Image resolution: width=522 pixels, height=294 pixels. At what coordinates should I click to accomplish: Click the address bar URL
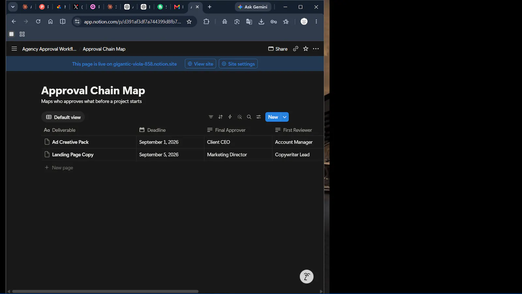[132, 22]
